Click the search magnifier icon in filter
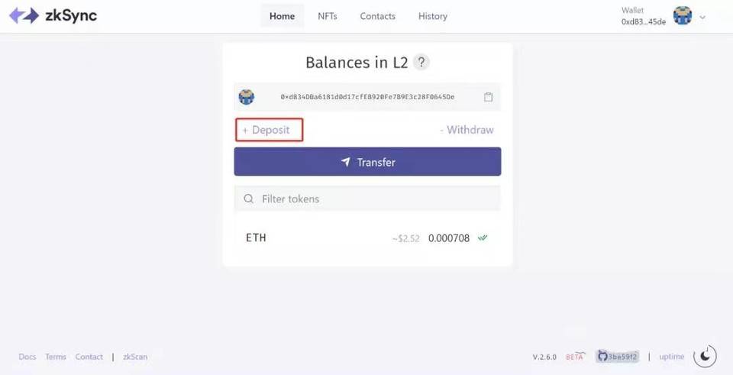Viewport: 733px width, 375px height. click(249, 199)
